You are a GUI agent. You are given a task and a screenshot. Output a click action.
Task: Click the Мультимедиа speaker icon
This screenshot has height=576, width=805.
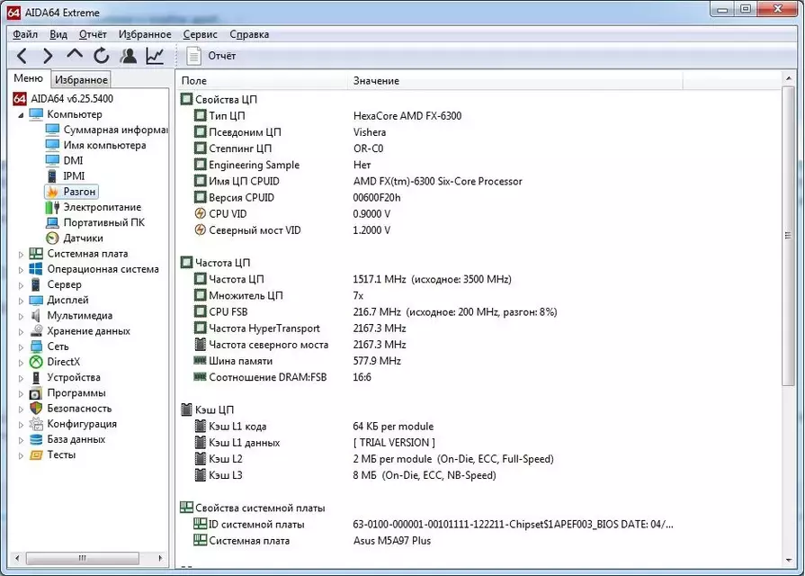[36, 316]
